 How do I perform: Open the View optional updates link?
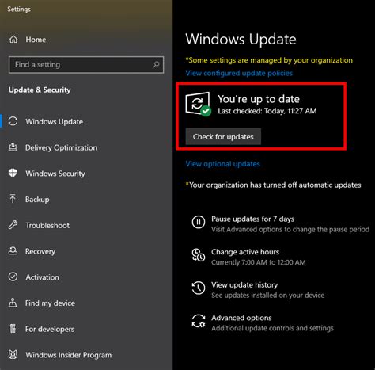(x=222, y=164)
